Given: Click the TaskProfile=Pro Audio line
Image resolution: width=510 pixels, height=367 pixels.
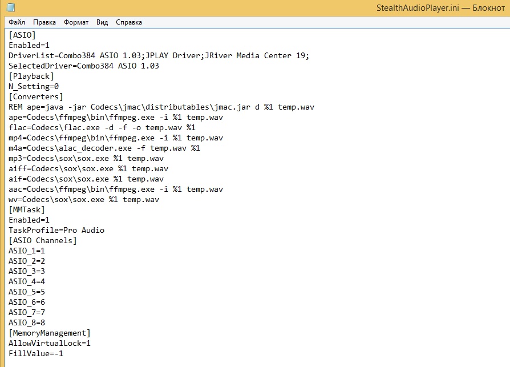Looking at the screenshot, I should (56, 231).
